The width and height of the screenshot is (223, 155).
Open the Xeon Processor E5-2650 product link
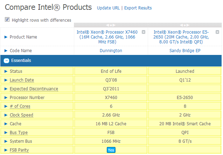click(x=181, y=37)
